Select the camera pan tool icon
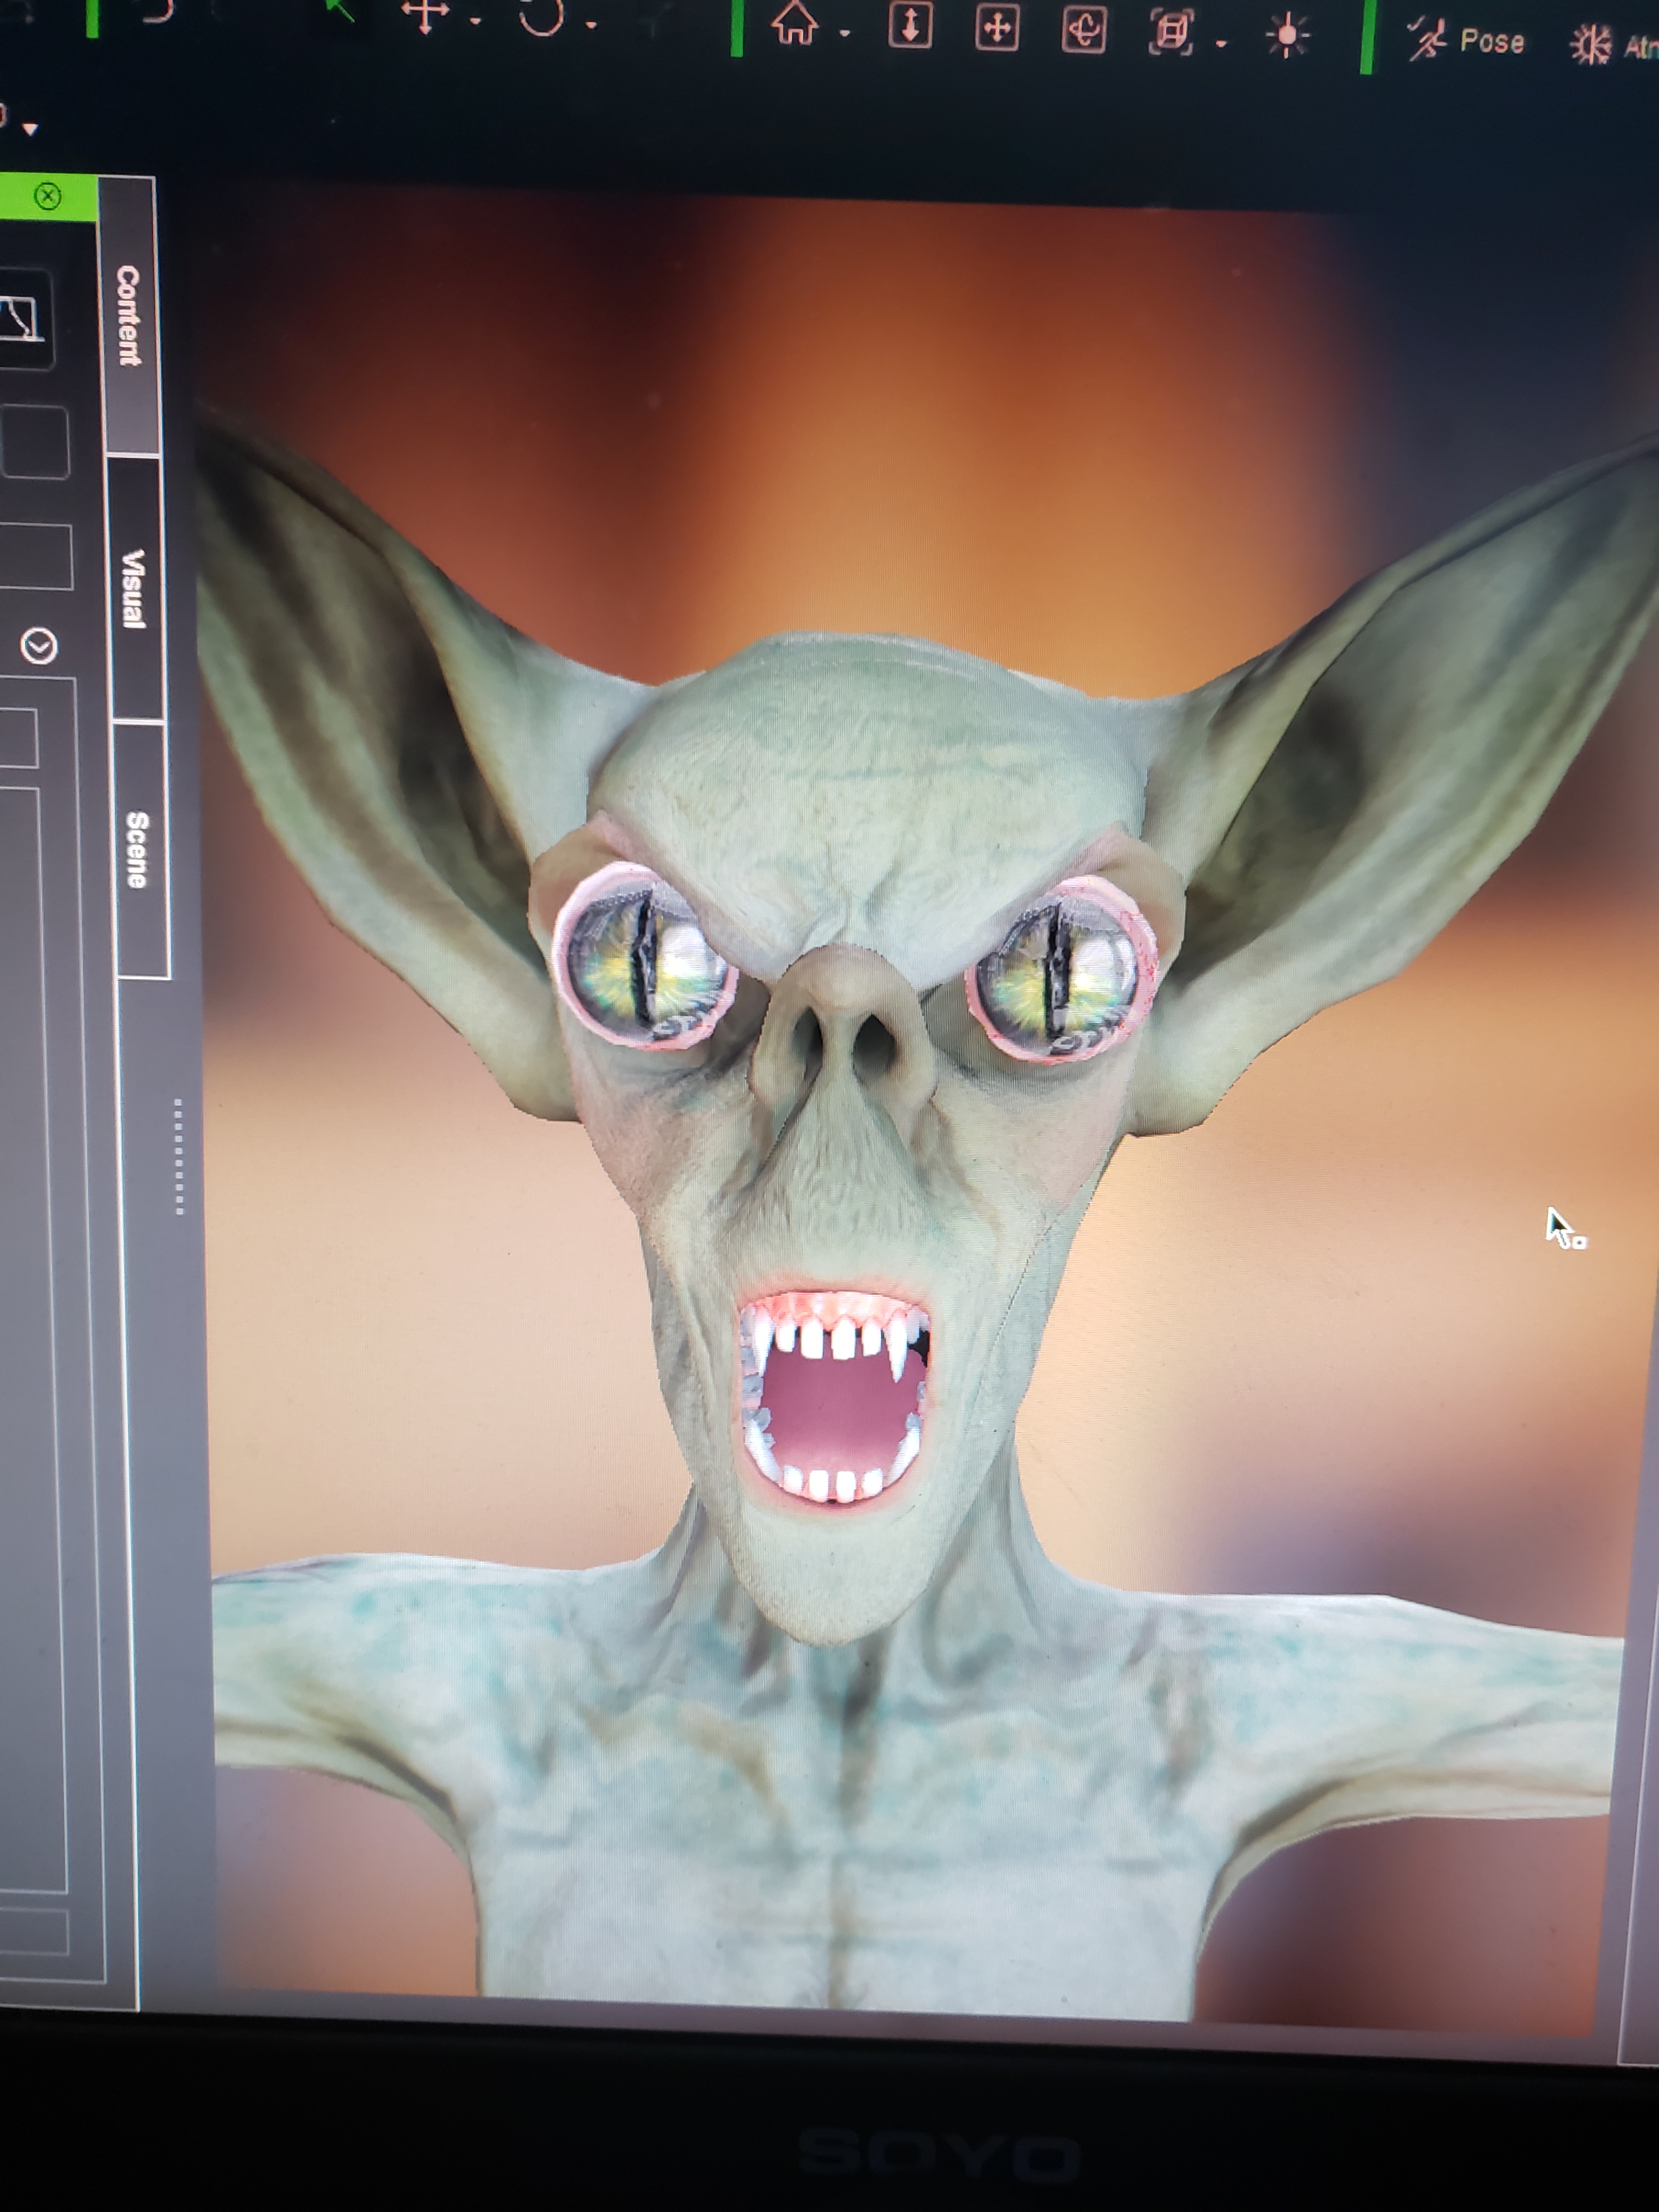 tap(997, 29)
